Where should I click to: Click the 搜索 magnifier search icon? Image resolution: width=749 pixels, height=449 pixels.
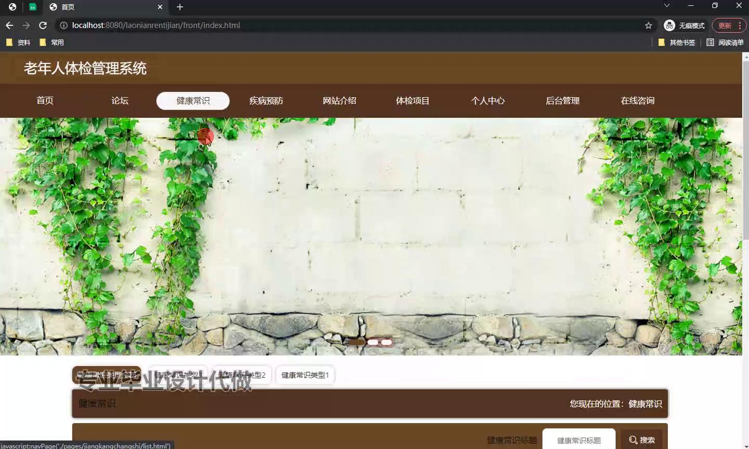[634, 440]
